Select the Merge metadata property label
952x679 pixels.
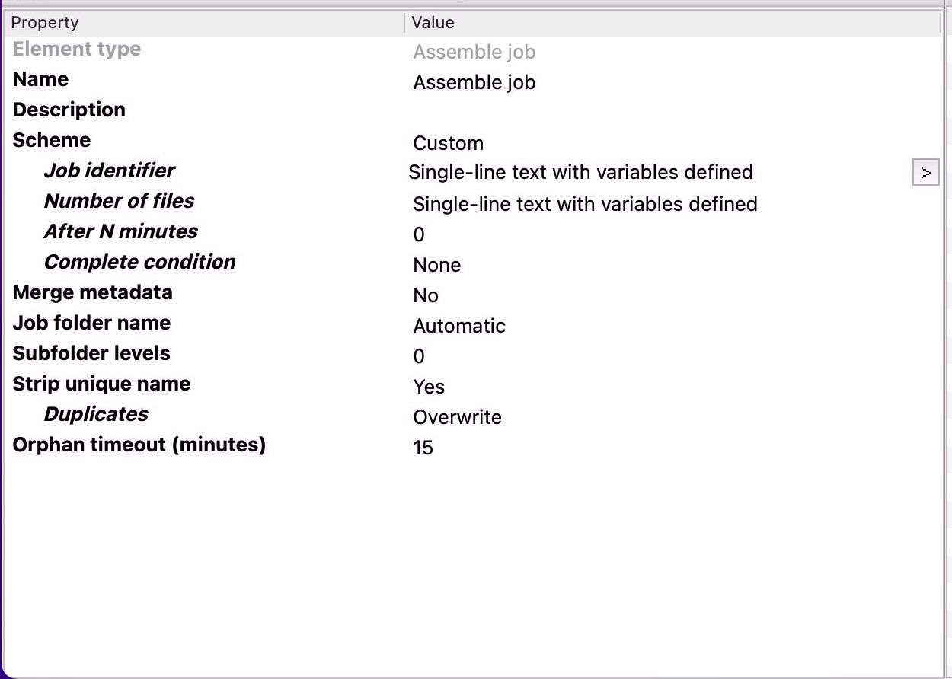[x=92, y=292]
